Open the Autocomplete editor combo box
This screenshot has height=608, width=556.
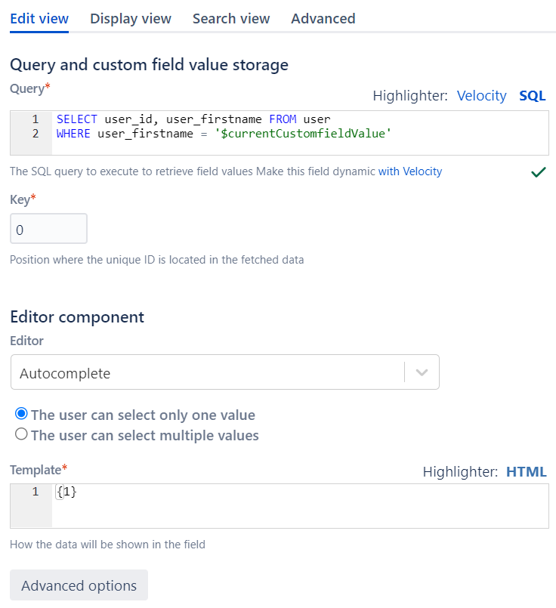[x=208, y=373]
